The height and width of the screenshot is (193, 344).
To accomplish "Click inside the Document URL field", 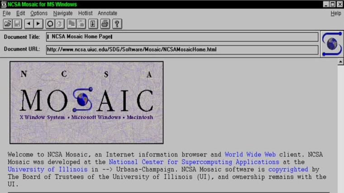I will point(182,49).
